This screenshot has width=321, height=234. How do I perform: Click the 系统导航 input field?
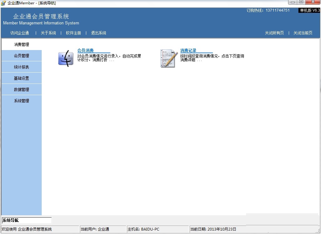coord(26,220)
